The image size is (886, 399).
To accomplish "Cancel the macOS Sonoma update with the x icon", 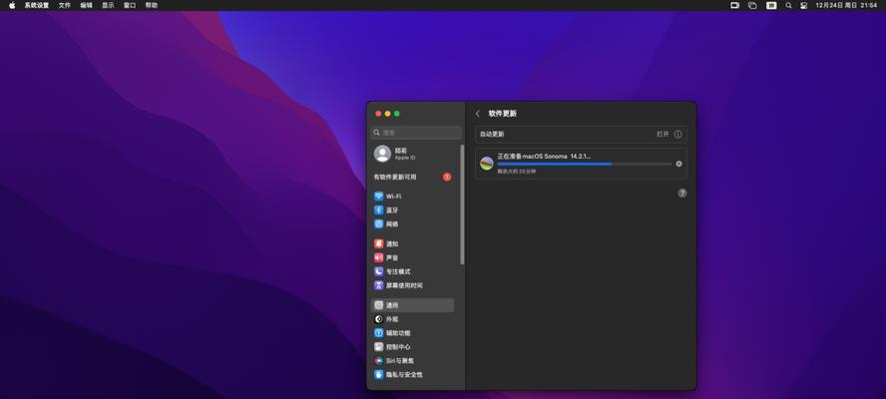I will point(678,164).
